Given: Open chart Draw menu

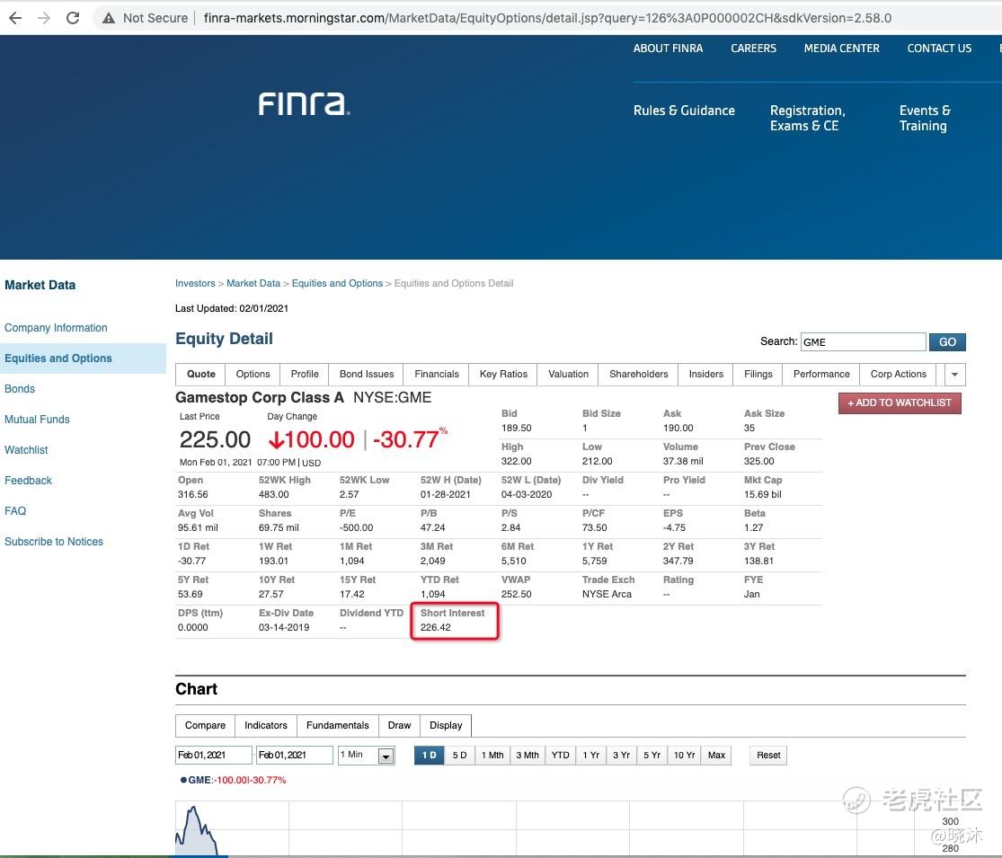Looking at the screenshot, I should (x=399, y=726).
